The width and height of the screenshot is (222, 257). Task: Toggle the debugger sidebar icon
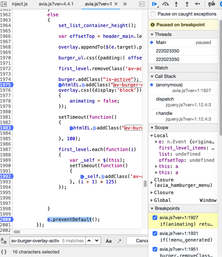[142, 4]
